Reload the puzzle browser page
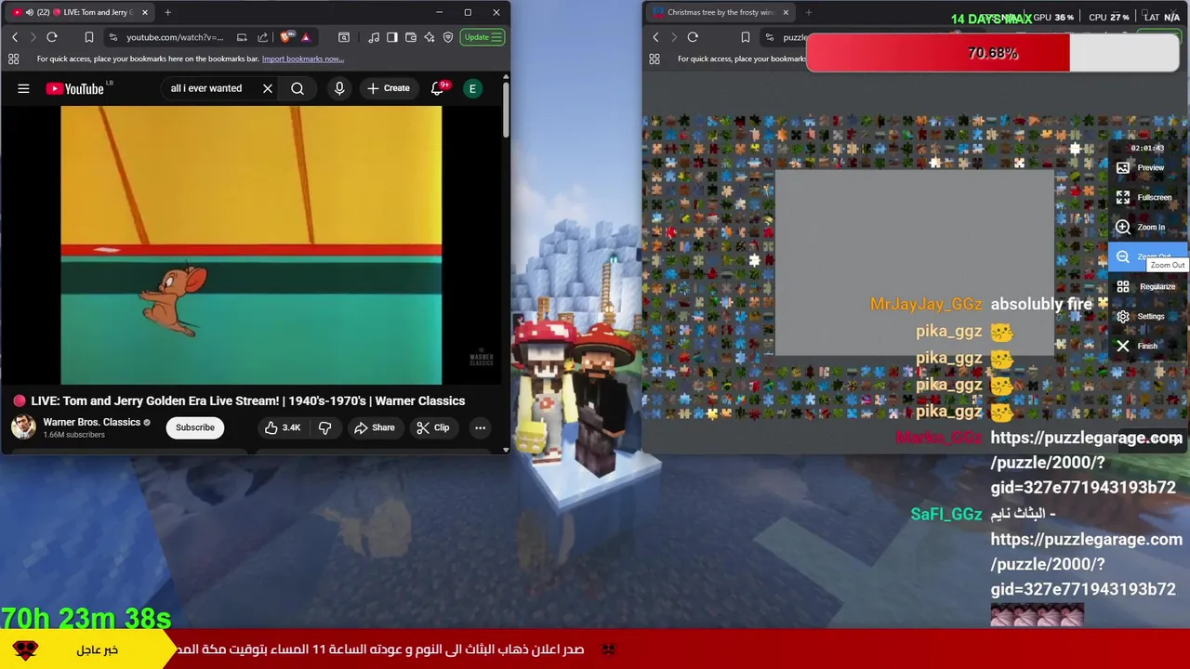 (693, 37)
